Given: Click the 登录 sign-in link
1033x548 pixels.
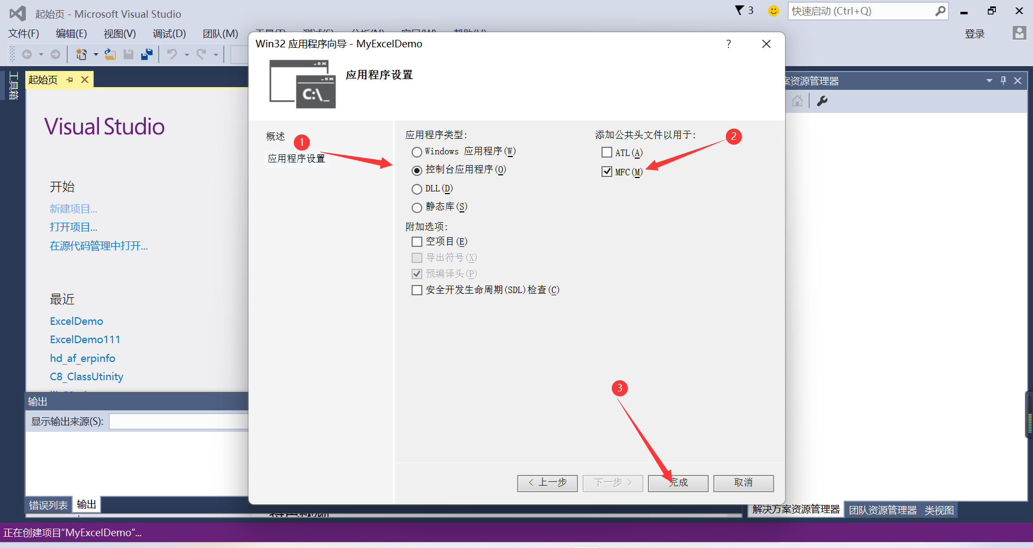Looking at the screenshot, I should tap(974, 34).
